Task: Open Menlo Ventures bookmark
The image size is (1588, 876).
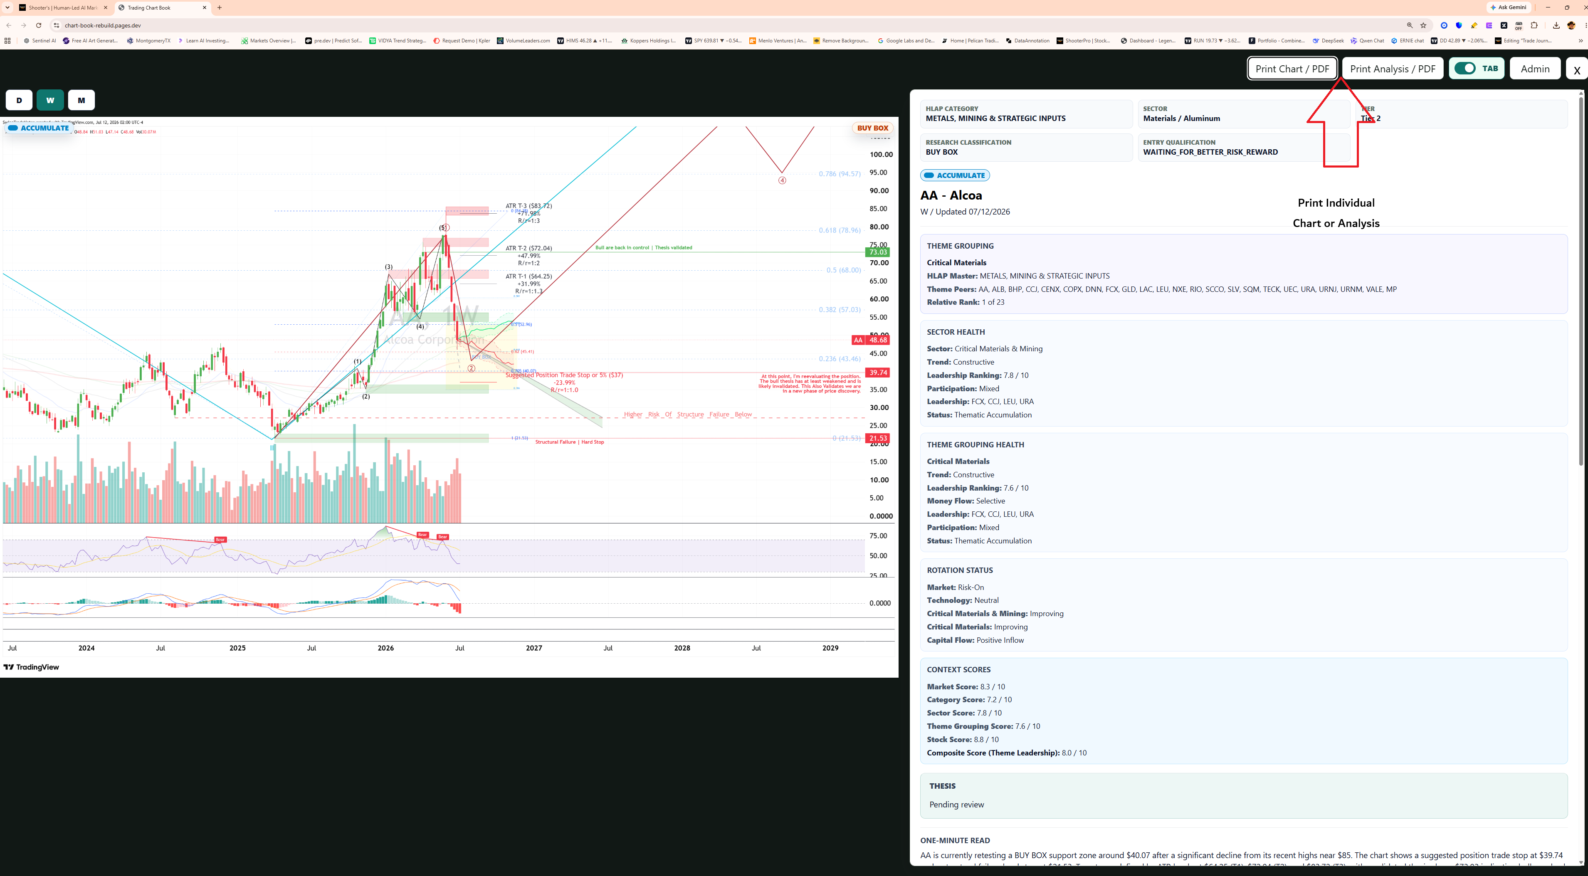Action: click(778, 41)
